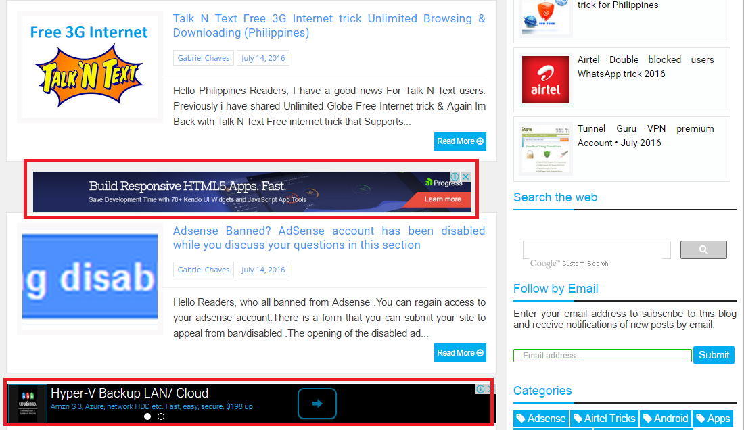744x430 pixels.
Task: Open author Gabriel Chaves on Adsense post
Action: pyautogui.click(x=203, y=270)
